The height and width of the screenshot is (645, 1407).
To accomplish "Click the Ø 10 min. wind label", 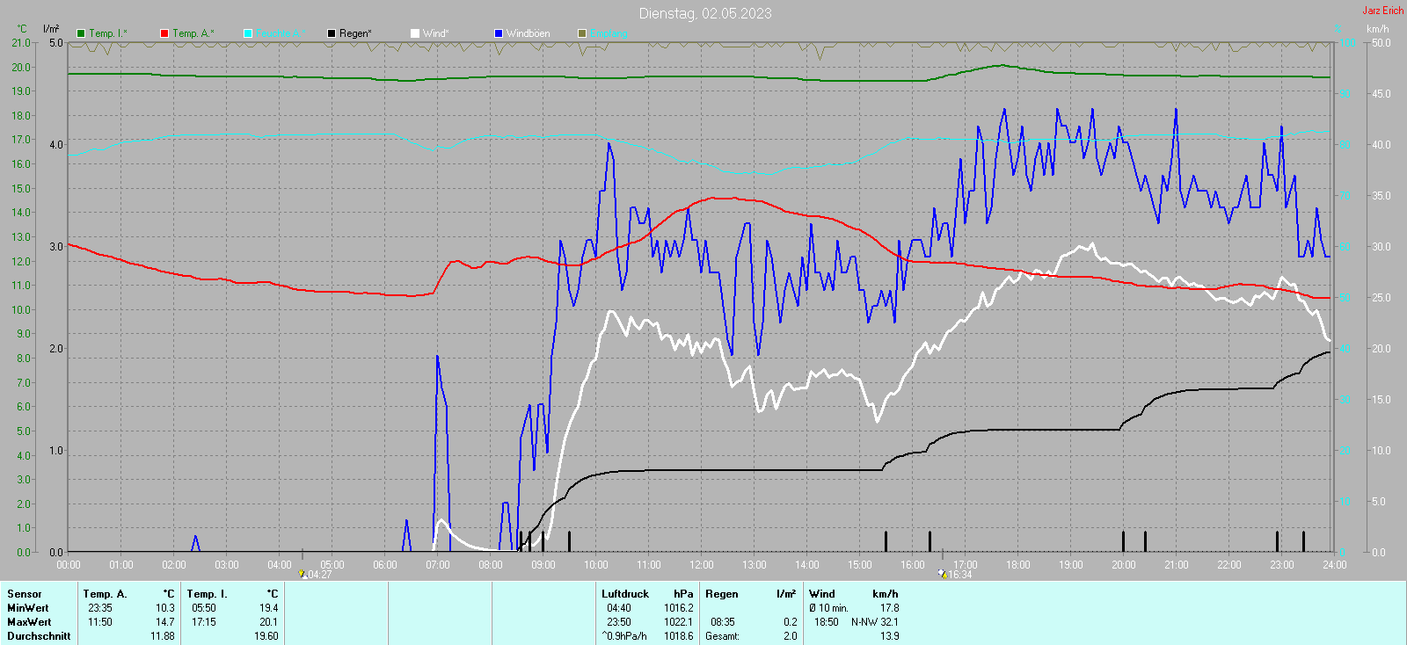I will click(x=828, y=608).
